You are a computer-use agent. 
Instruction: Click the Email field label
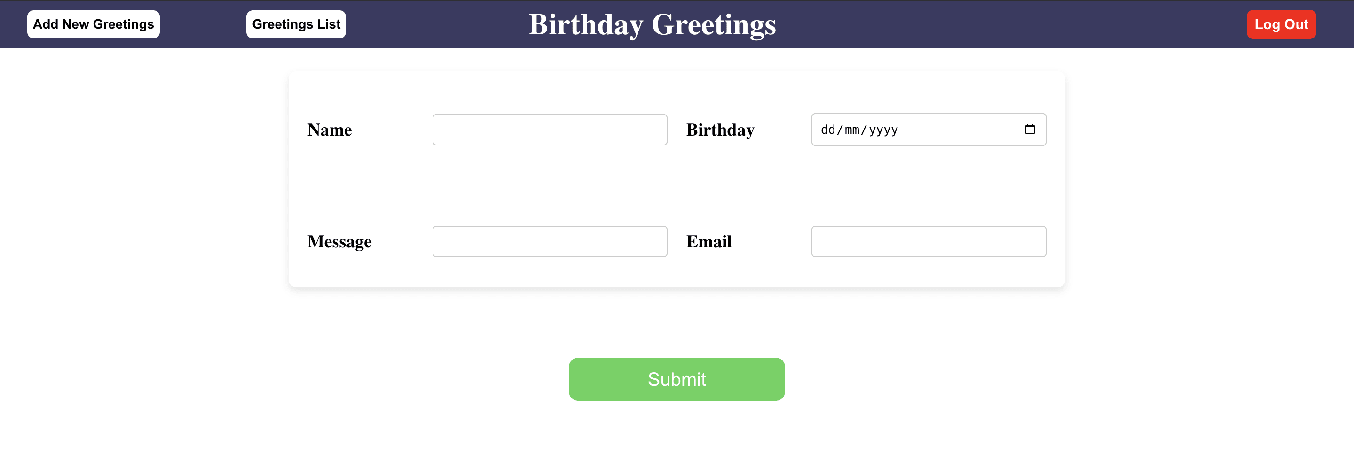(708, 242)
